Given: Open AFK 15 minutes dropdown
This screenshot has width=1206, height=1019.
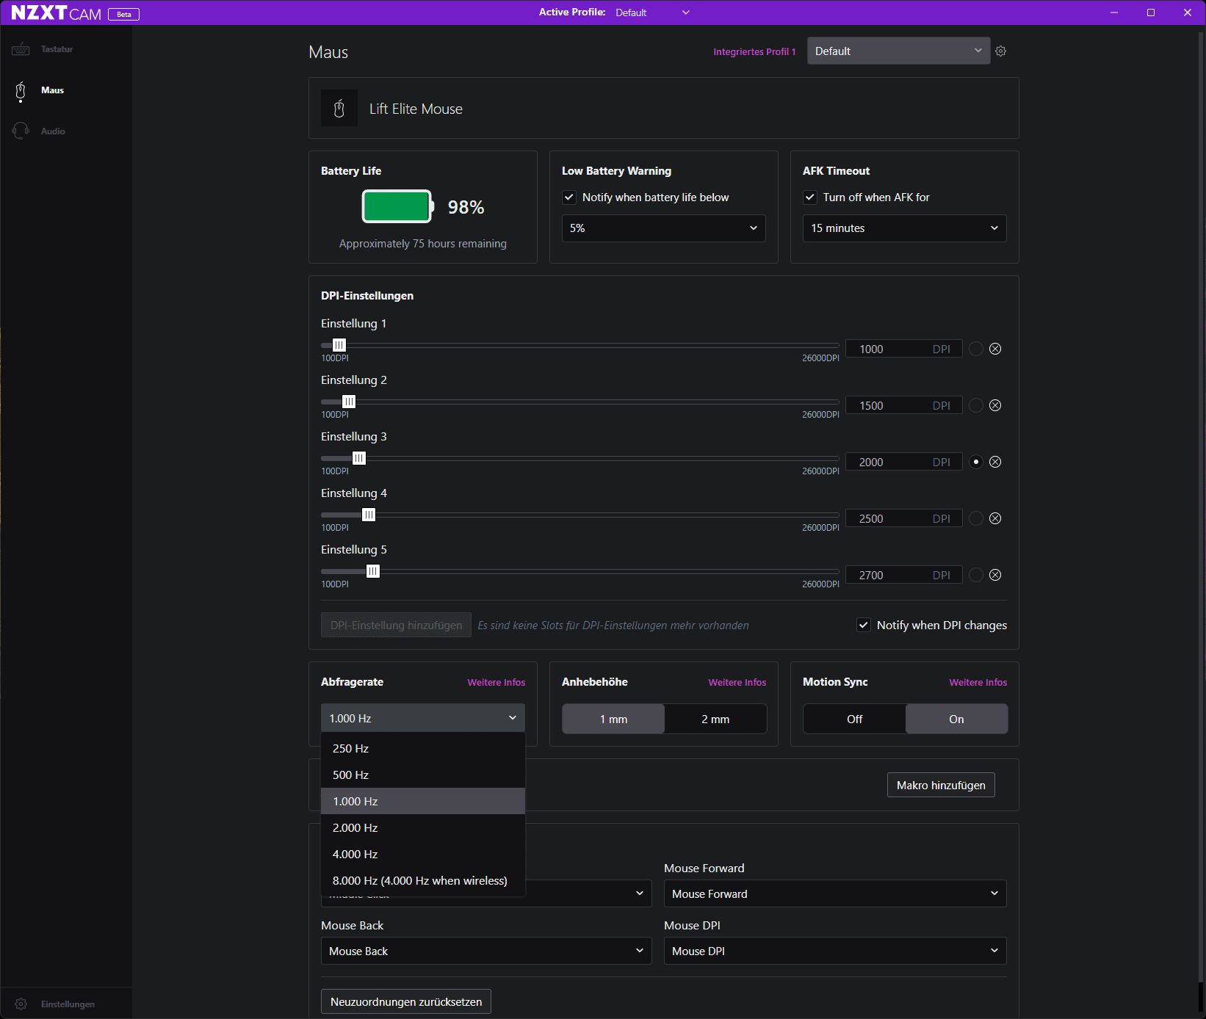Looking at the screenshot, I should [x=904, y=228].
